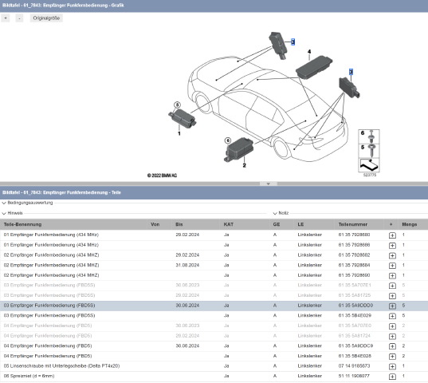This screenshot has width=428, height=383.
Task: Select highlighted 03 Empfänger FBD5S row
Action: point(214,306)
